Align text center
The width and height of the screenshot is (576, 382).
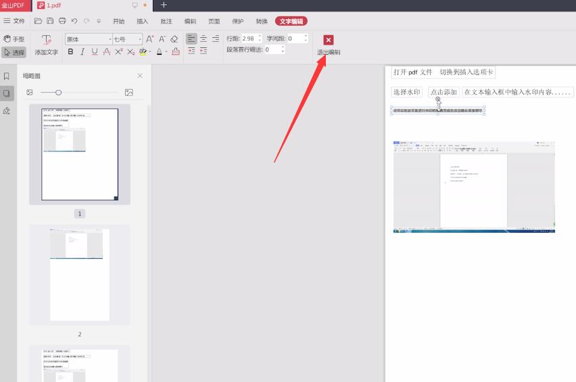(x=203, y=39)
